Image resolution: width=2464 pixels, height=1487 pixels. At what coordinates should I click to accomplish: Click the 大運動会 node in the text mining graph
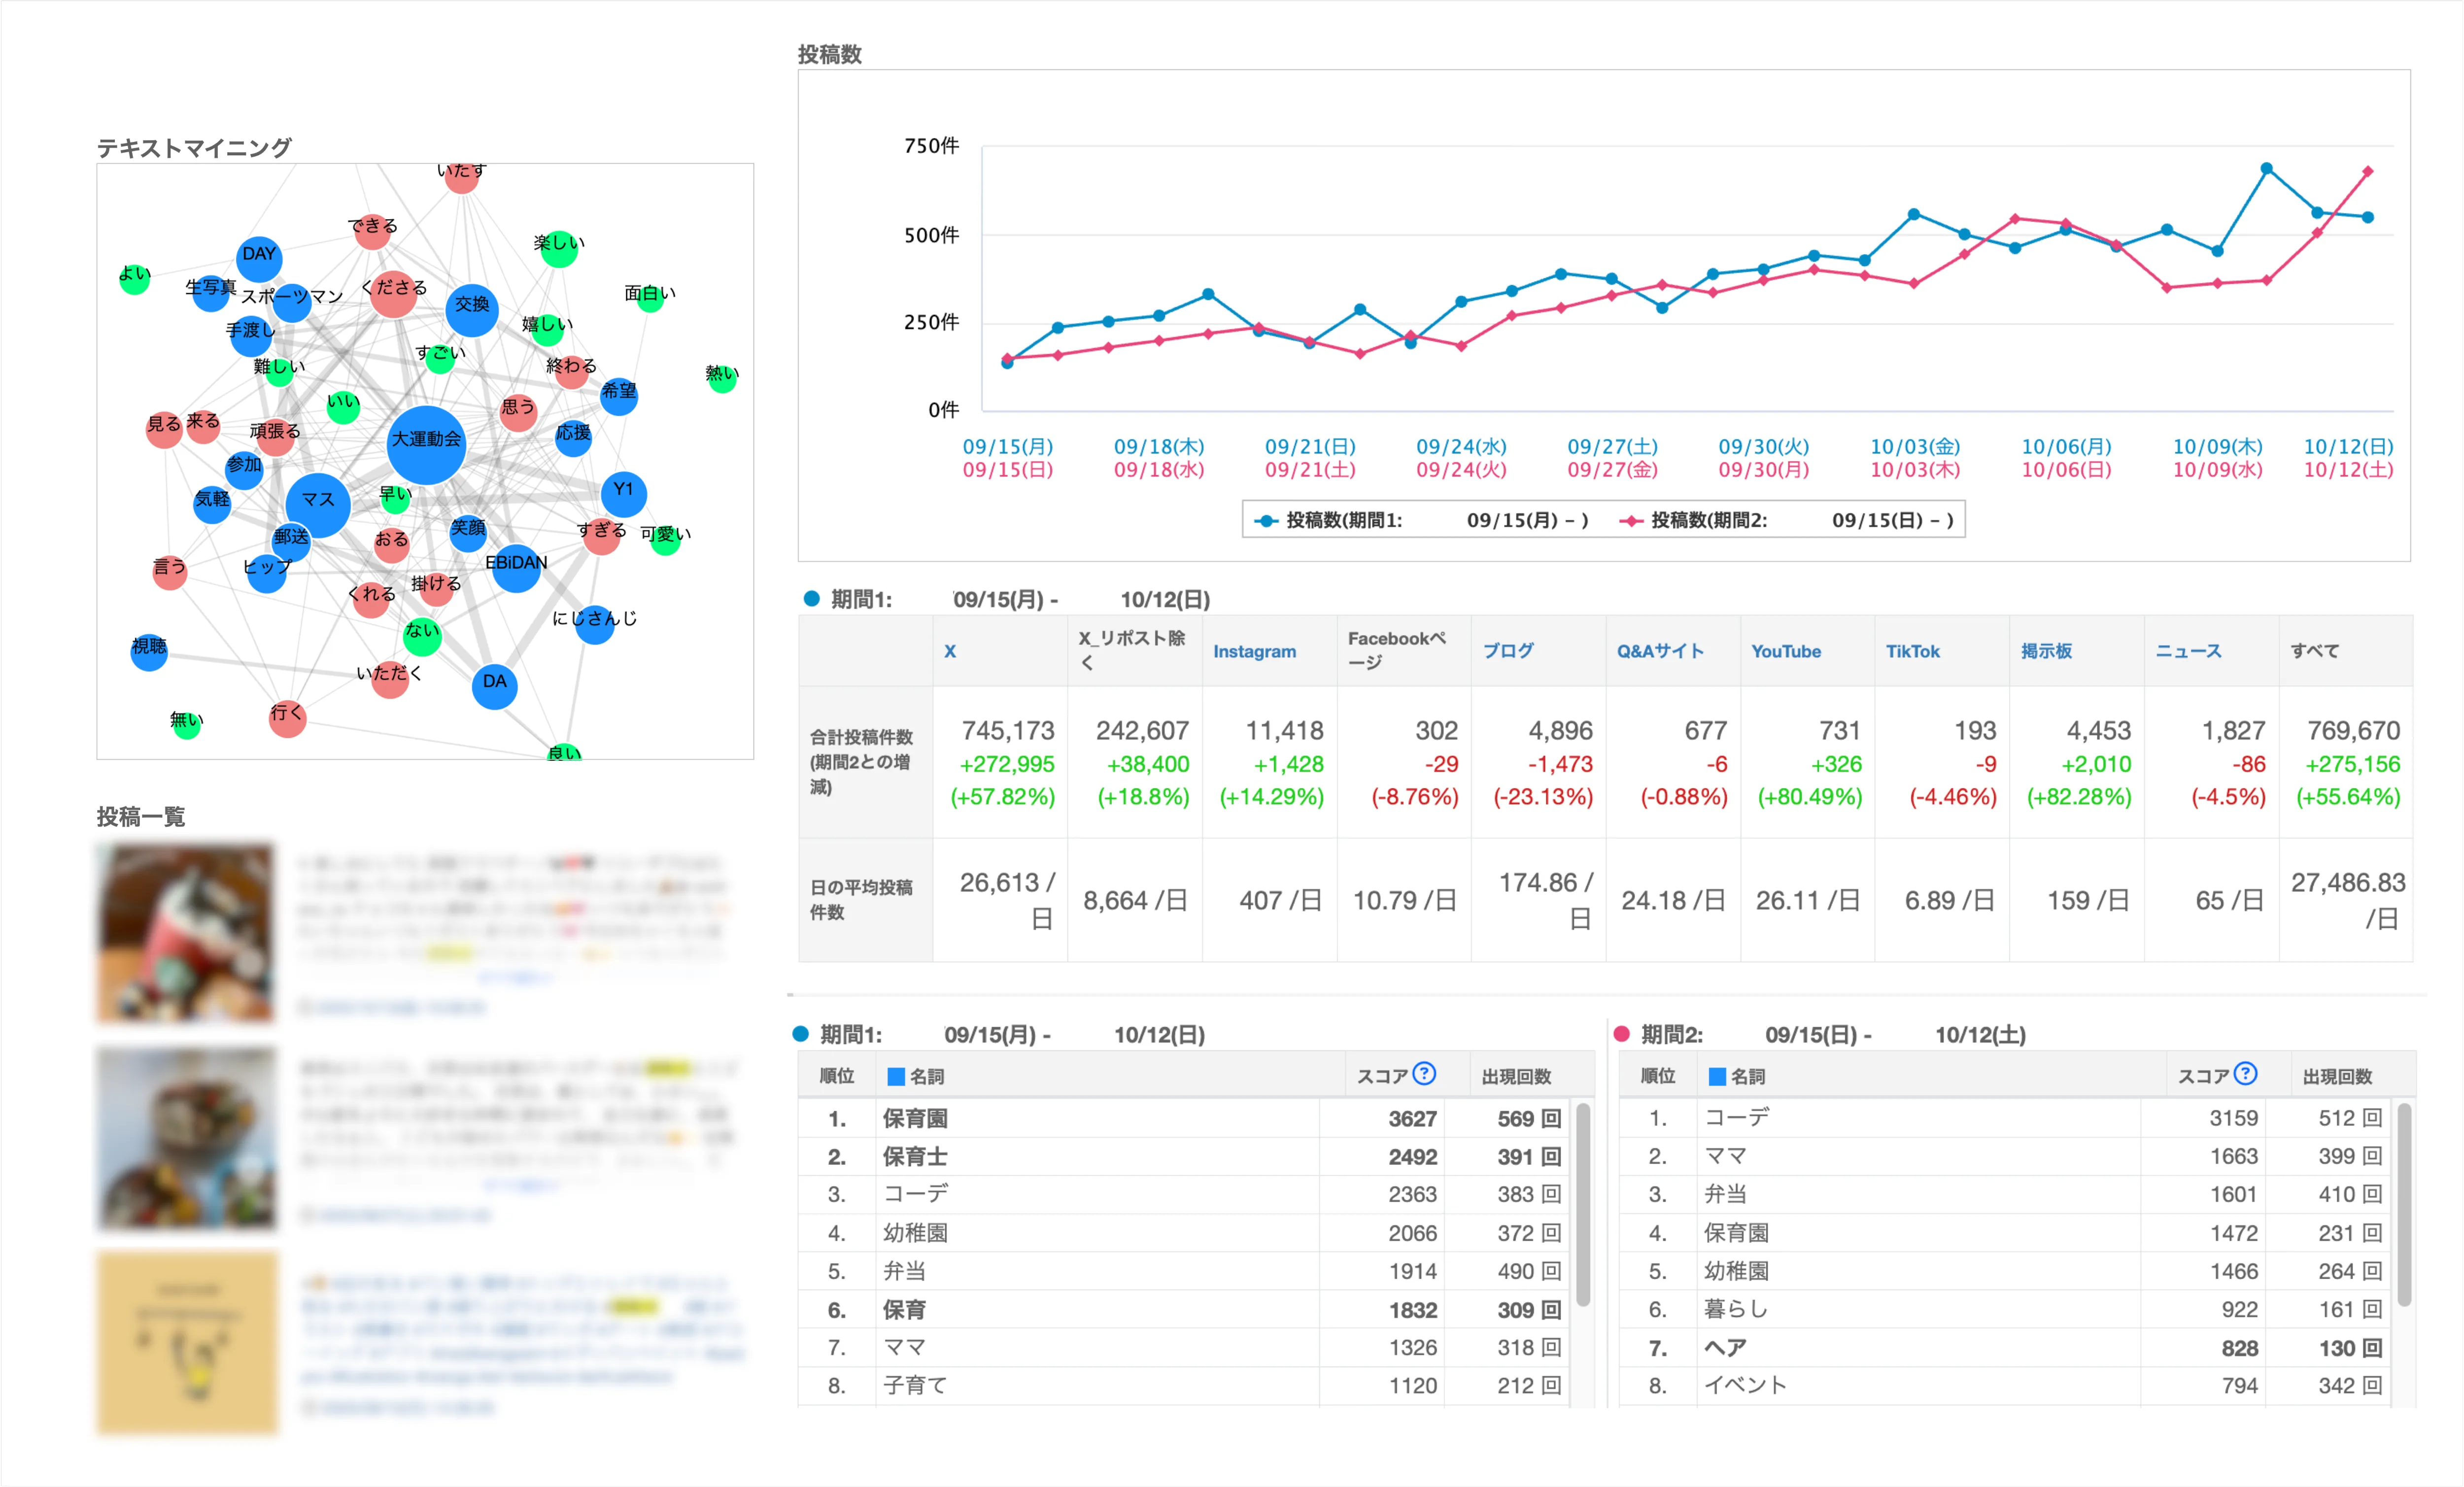427,446
